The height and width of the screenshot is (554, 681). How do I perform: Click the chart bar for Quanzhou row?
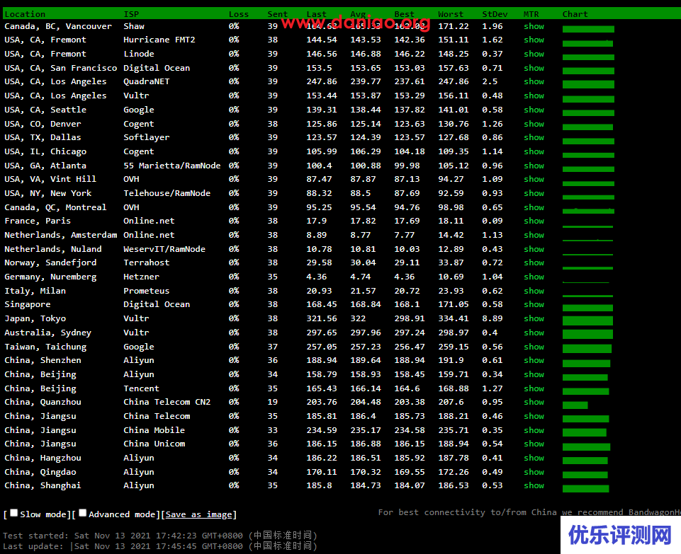click(x=575, y=405)
